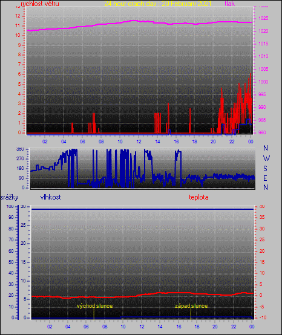Viewport: 282px width, 335px height.
Task: Click wind direction letter W
Action: 266,158
